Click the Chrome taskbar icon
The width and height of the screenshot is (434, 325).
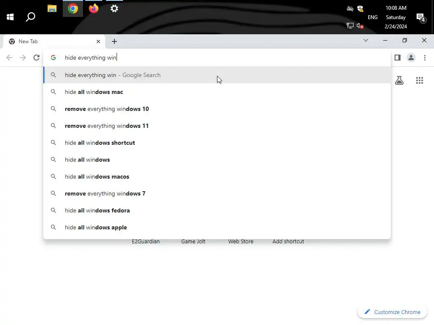pos(73,8)
